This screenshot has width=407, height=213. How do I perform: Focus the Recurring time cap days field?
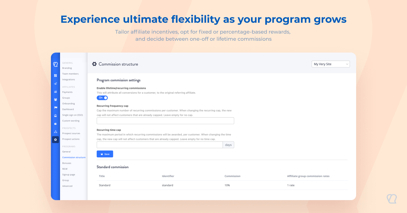pyautogui.click(x=159, y=145)
